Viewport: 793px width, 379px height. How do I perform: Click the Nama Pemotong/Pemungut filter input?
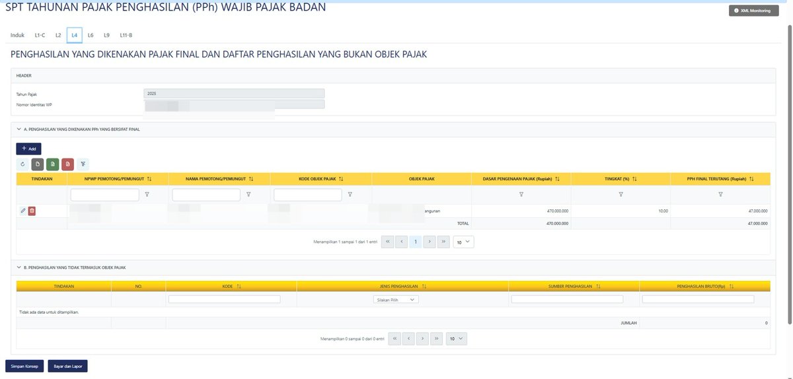click(x=206, y=195)
